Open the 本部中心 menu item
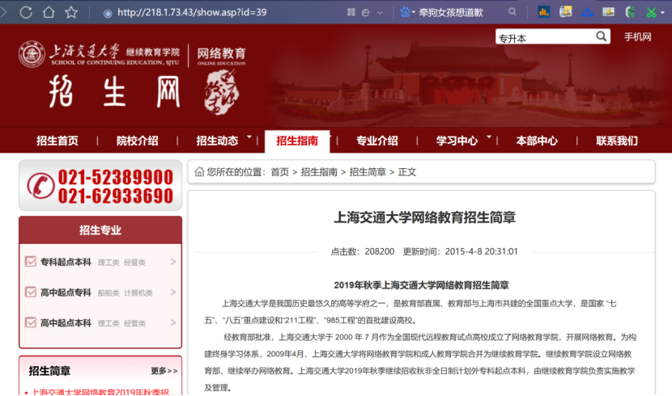The height and width of the screenshot is (396, 672). (x=537, y=141)
